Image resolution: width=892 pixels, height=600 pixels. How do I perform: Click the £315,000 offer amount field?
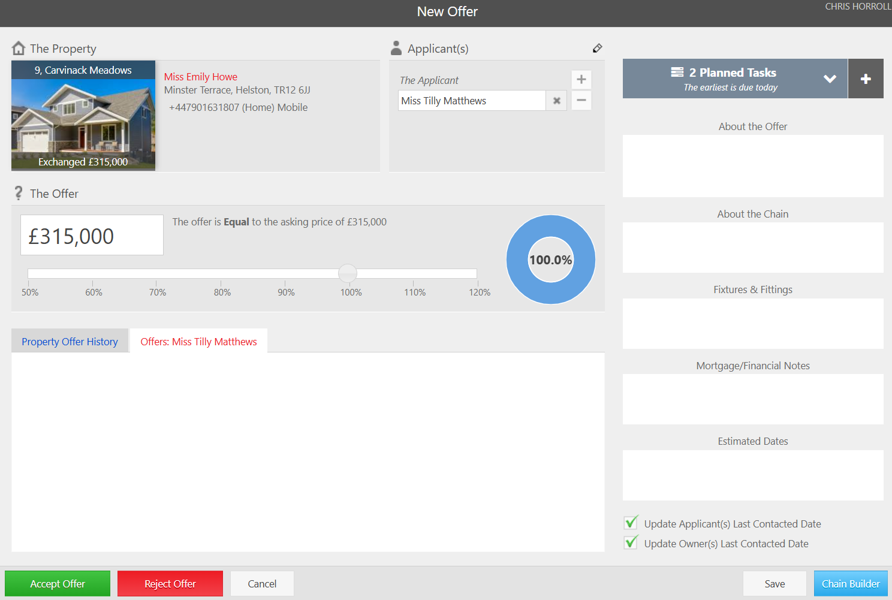[x=92, y=235]
